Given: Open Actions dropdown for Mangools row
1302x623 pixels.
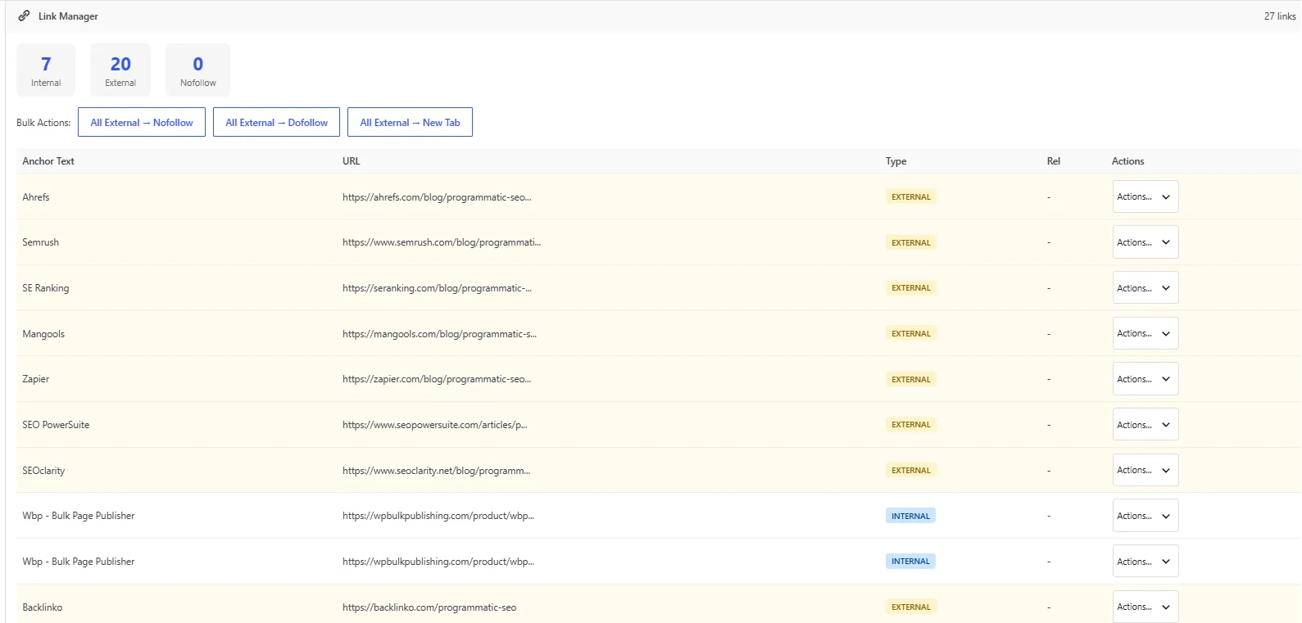Looking at the screenshot, I should pyautogui.click(x=1145, y=334).
